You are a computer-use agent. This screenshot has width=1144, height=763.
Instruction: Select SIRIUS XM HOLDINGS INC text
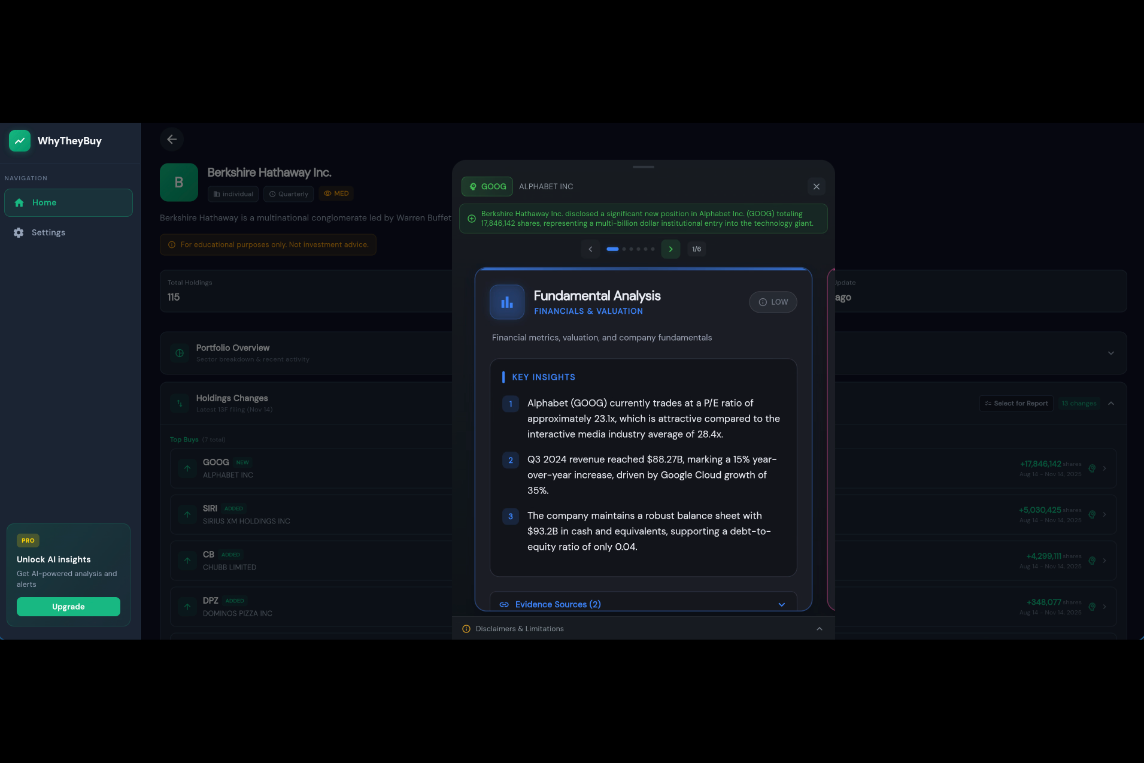point(247,521)
